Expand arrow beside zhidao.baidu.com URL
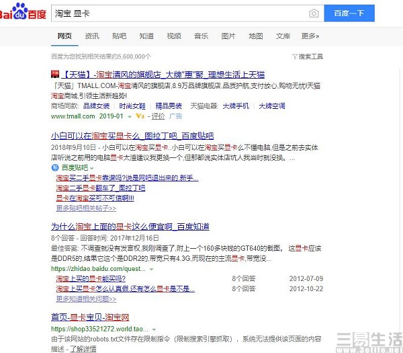This screenshot has height=353, width=403. 151,270
